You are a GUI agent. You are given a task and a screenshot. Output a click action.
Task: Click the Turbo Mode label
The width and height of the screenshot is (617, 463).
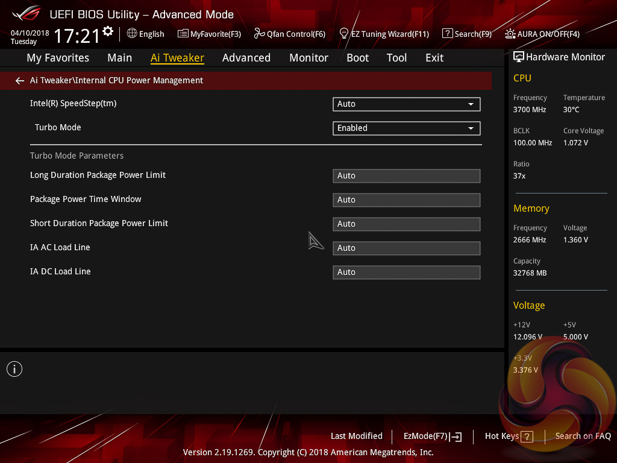pos(58,128)
